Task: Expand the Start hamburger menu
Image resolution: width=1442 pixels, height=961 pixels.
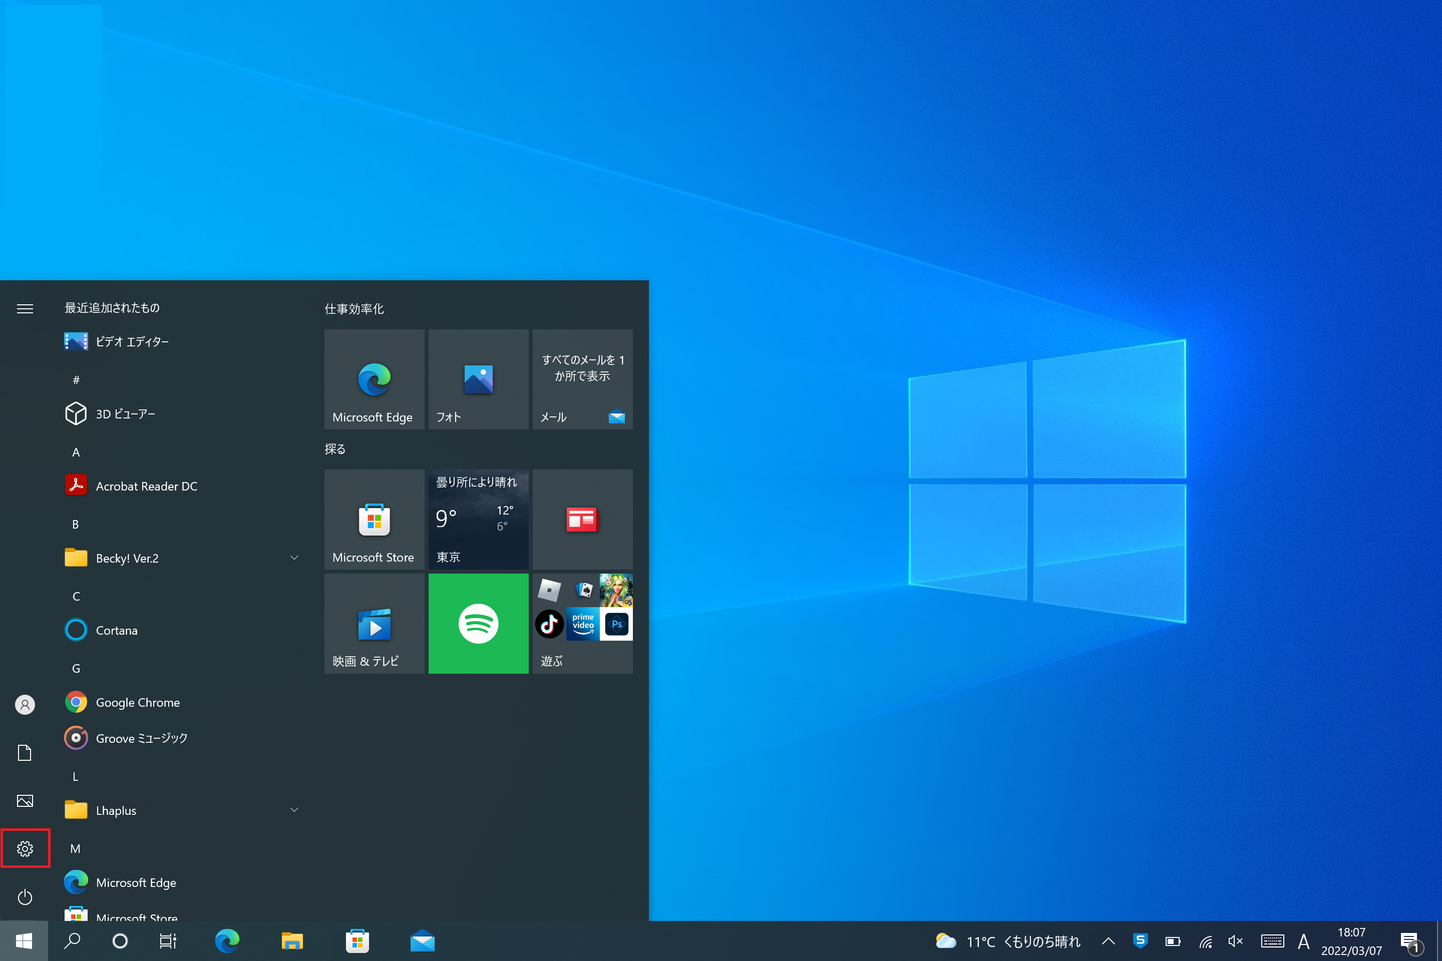Action: 25,309
